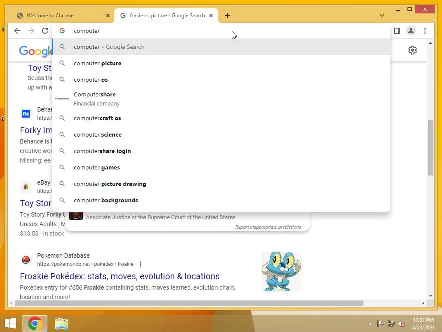
Task: Click horizontal scrollbar thumb
Action: click(189, 303)
